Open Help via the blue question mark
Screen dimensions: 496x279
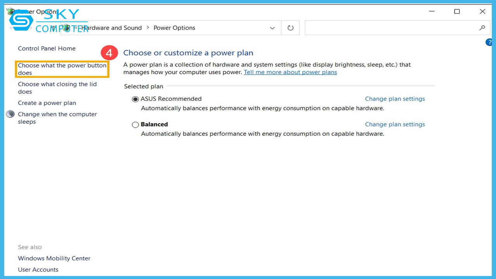coord(489,43)
